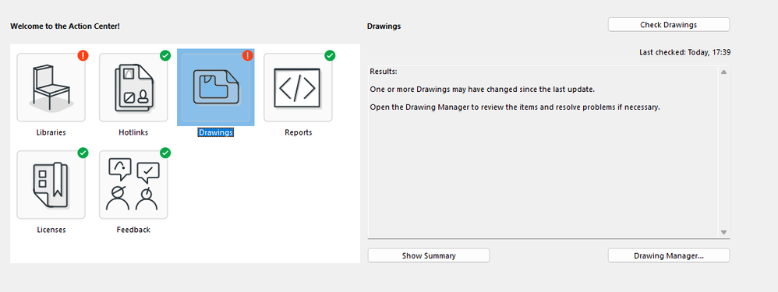The height and width of the screenshot is (292, 778).
Task: Open the Drawing Manager... button
Action: 668,255
